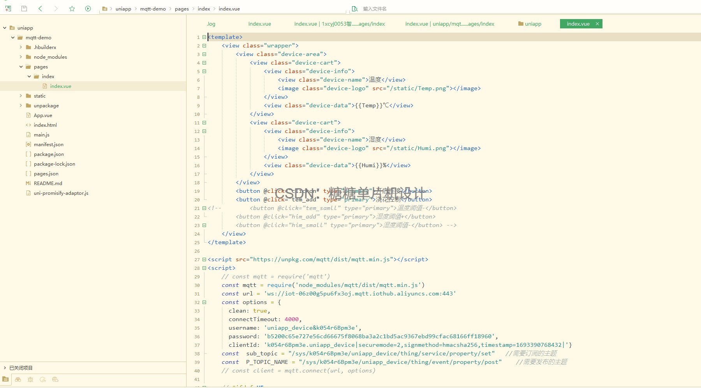Fold the device-cart view at line 11
701x388 pixels.
tap(204, 123)
